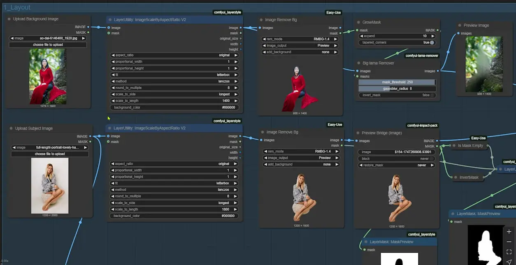Screen dimensions: 516x265
Task: Click the IMAGE output port of Upload Background Image
Action: point(88,27)
